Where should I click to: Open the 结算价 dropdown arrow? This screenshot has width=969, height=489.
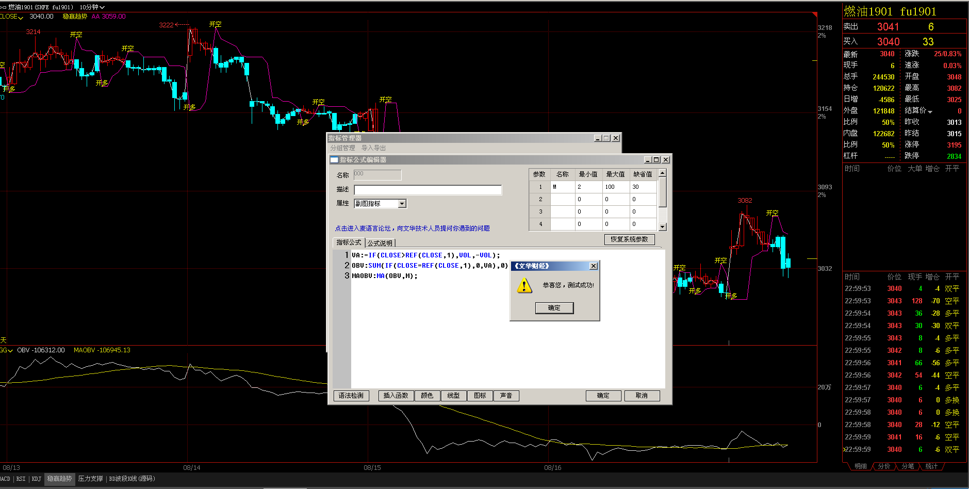(x=930, y=111)
